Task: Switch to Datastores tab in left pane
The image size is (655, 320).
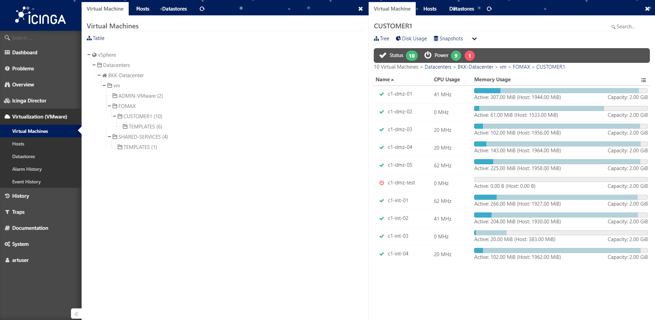Action: (174, 9)
